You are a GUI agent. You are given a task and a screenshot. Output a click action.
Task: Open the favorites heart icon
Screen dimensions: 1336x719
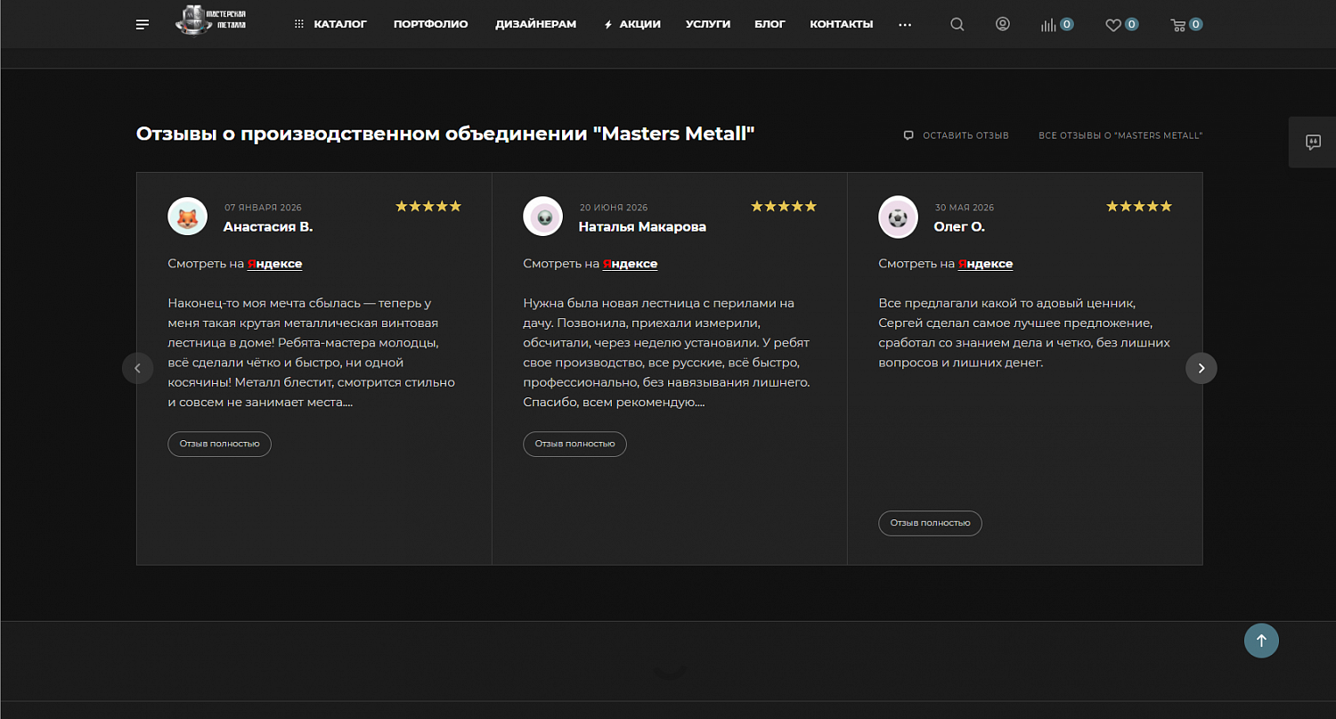[1122, 25]
